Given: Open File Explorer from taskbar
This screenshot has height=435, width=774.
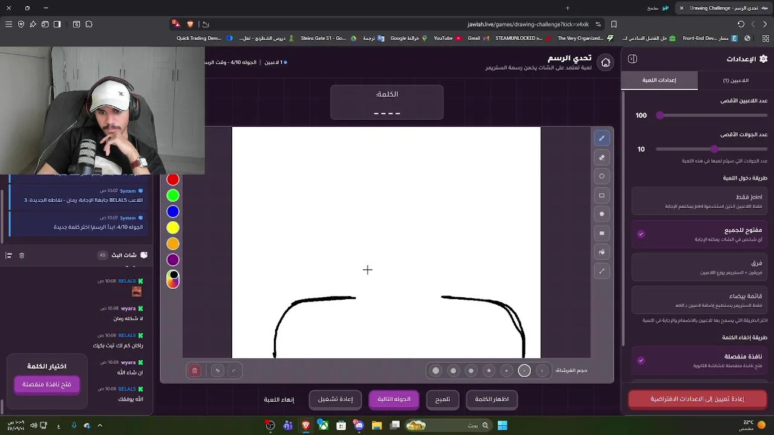Looking at the screenshot, I should [x=377, y=425].
